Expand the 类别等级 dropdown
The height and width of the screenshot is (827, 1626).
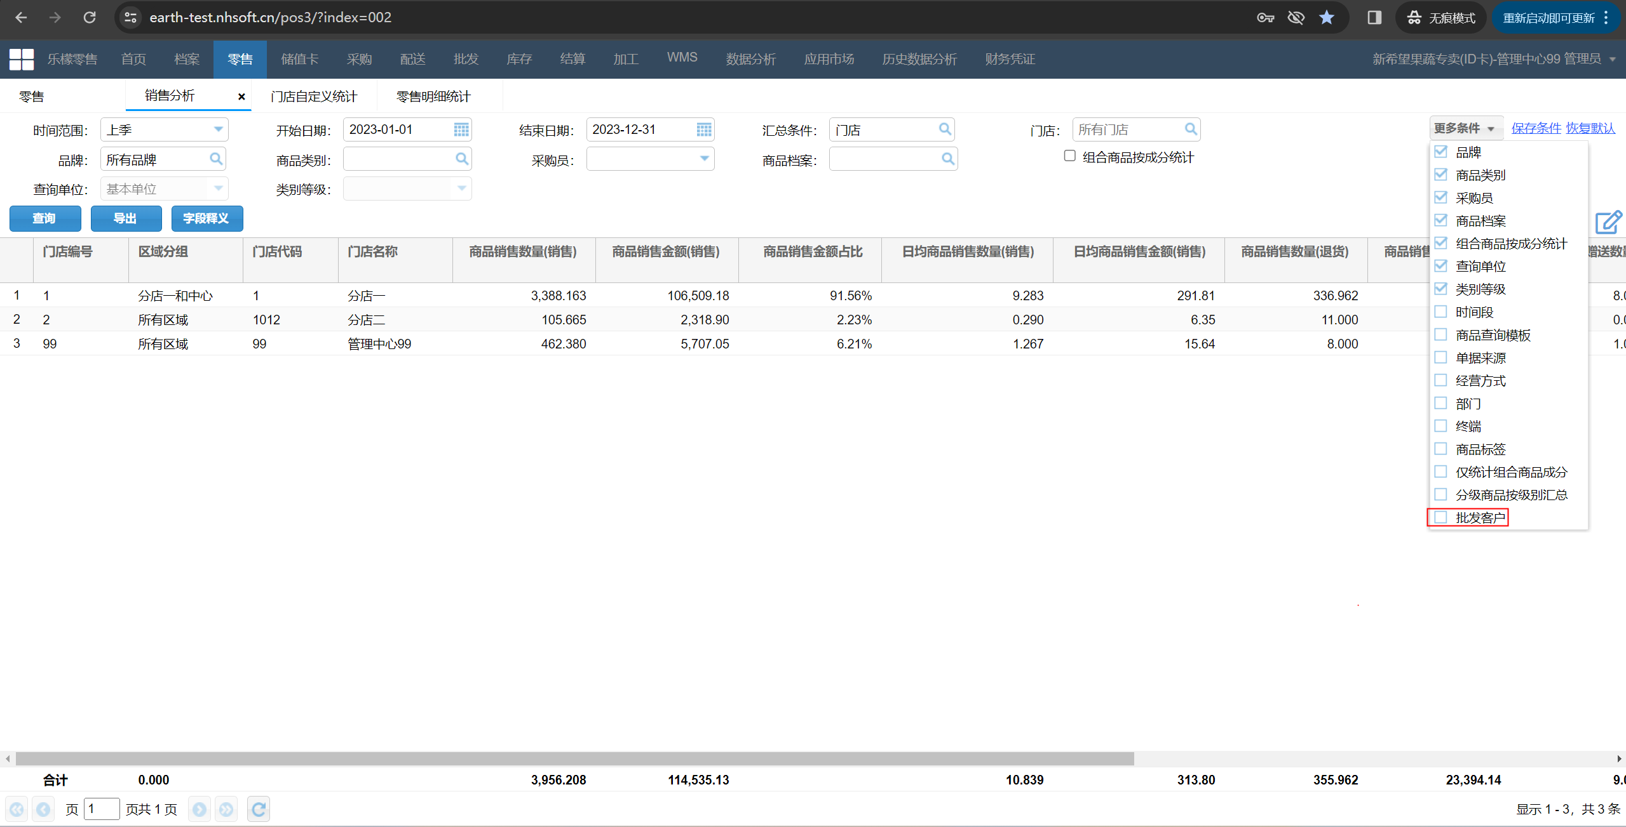click(462, 189)
